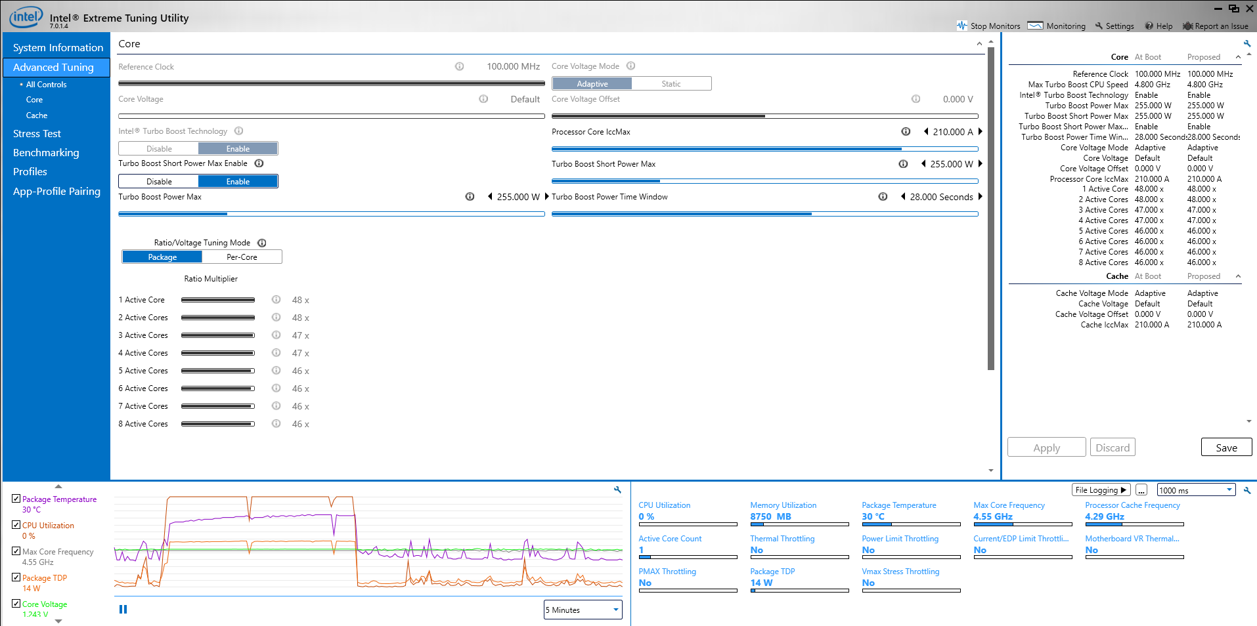Viewport: 1257px width, 626px height.
Task: Click wrench icon on the graph panel
Action: (617, 490)
